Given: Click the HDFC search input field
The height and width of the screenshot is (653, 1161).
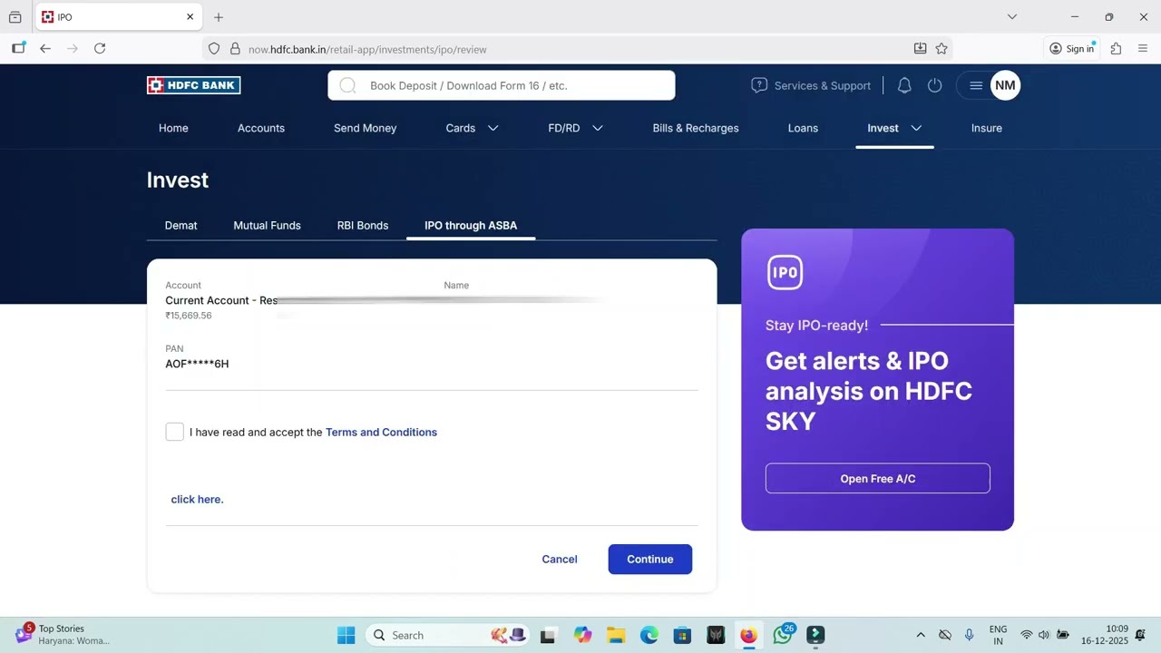Looking at the screenshot, I should (x=502, y=85).
